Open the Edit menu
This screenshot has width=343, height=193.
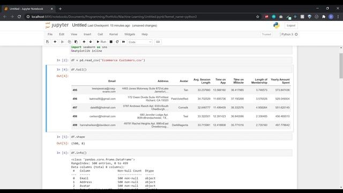coord(62,34)
